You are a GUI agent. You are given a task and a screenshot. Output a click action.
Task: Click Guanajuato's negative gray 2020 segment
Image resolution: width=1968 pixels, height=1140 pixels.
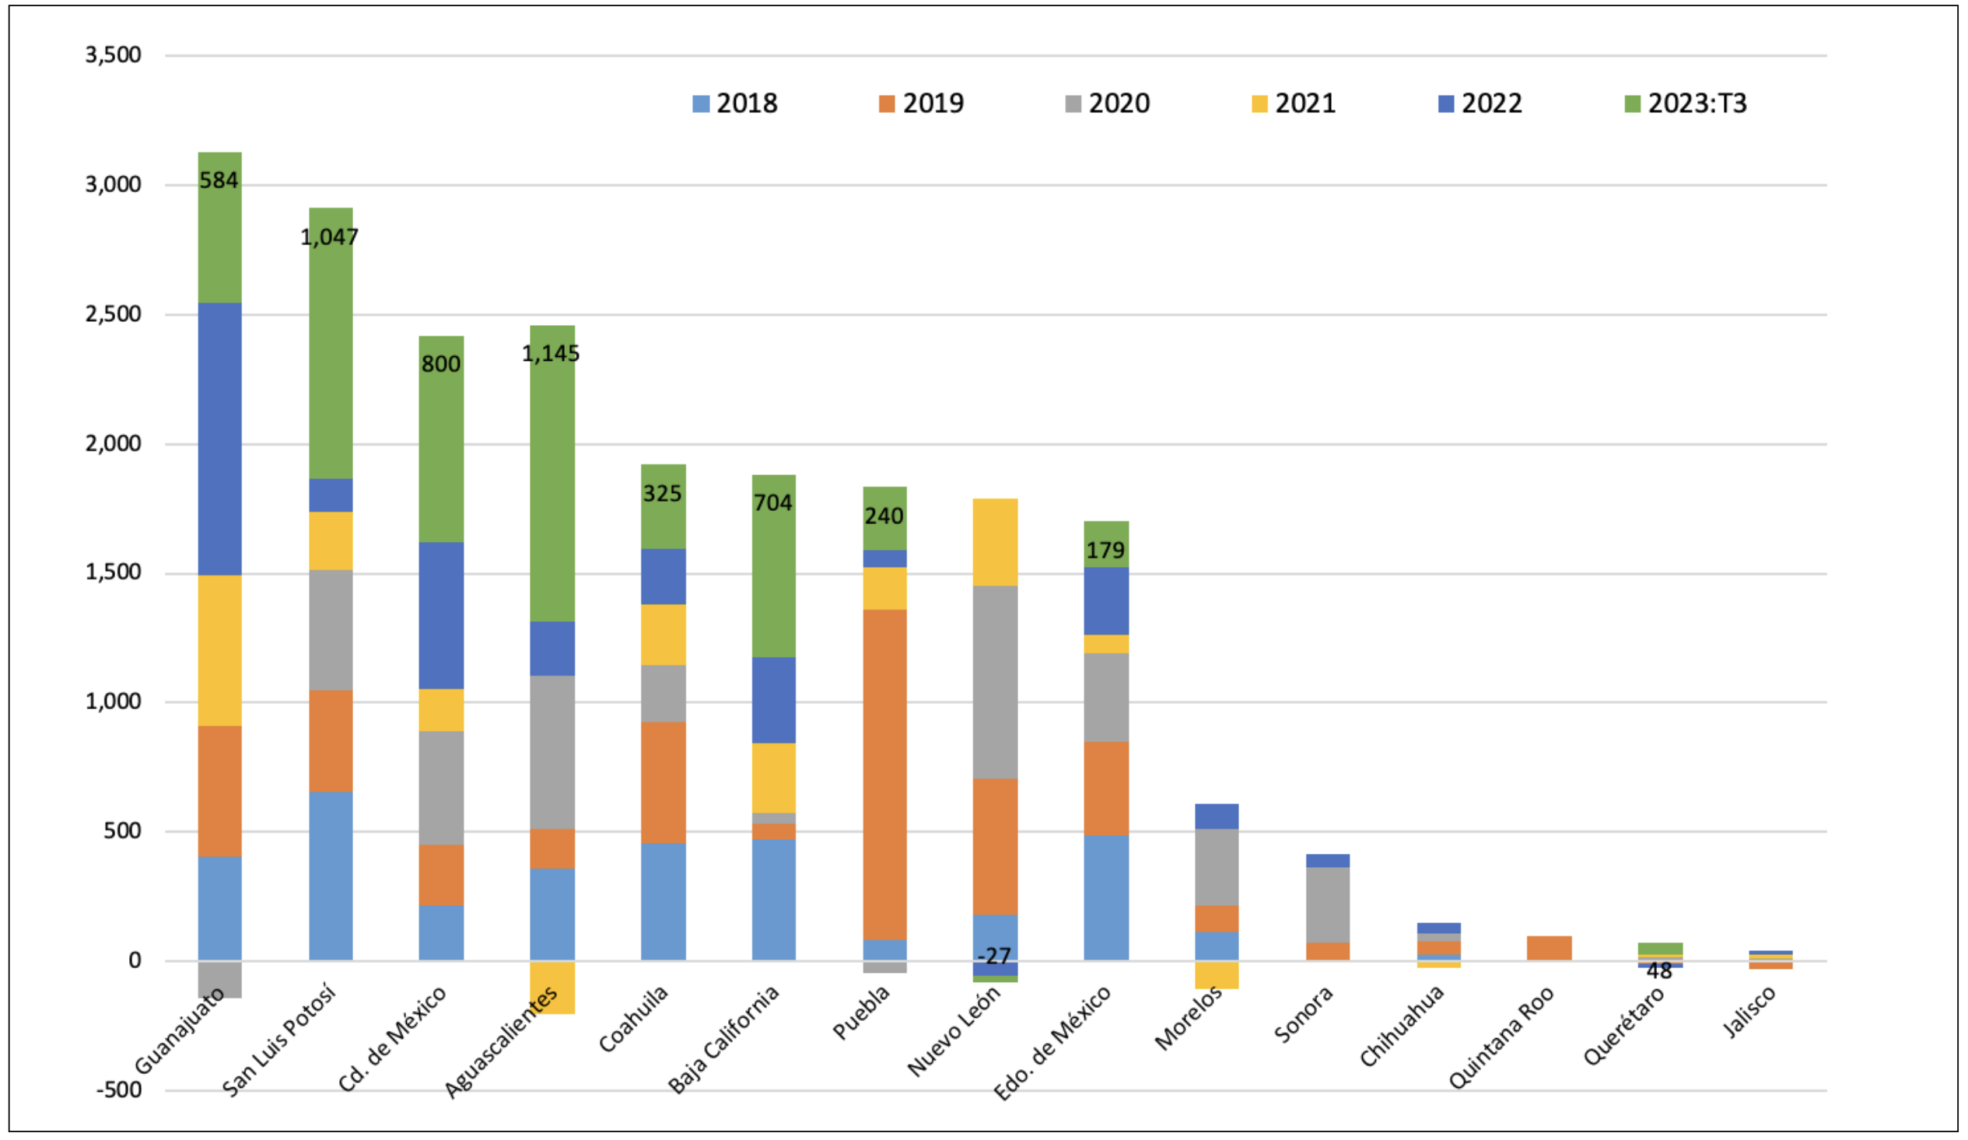click(219, 981)
